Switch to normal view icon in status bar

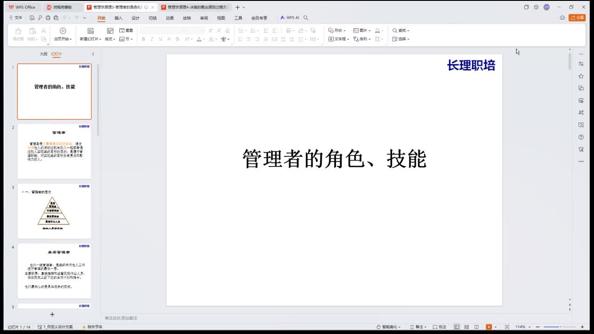pos(457,327)
